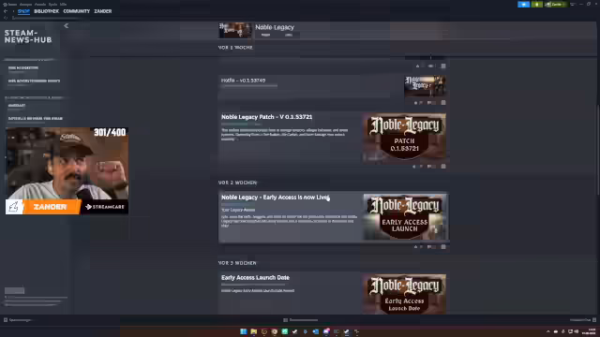Open the COMMUNITY tab
This screenshot has width=600, height=337.
click(x=77, y=11)
